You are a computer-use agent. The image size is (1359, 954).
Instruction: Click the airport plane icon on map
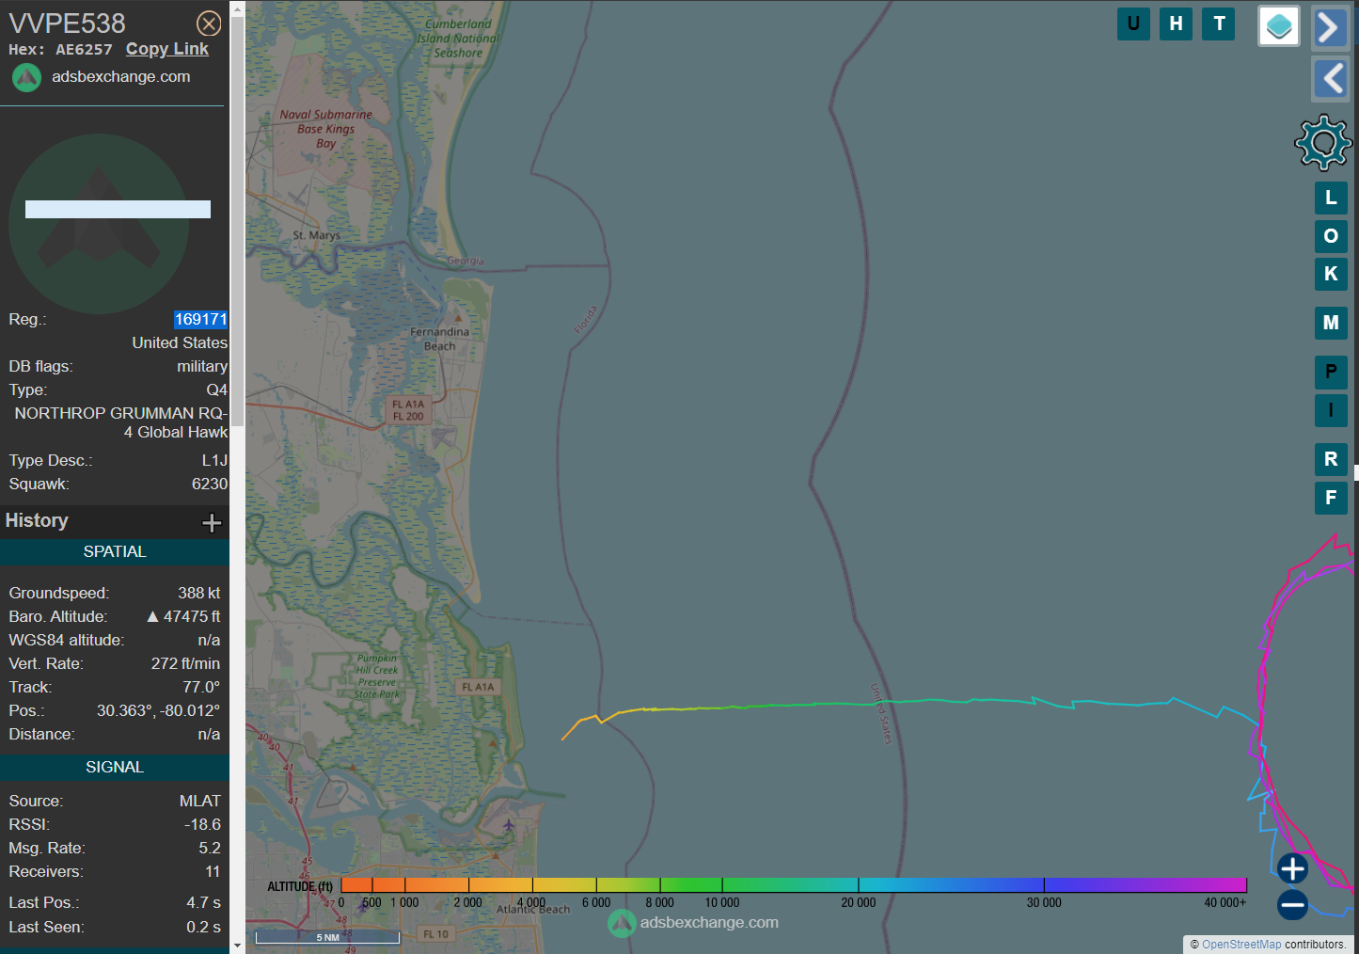click(509, 825)
